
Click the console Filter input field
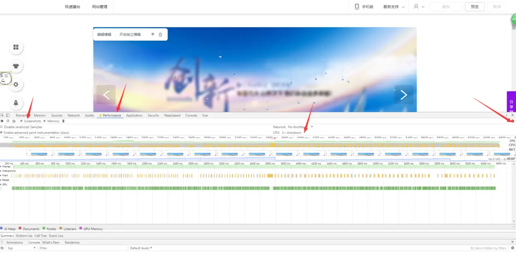(82, 248)
